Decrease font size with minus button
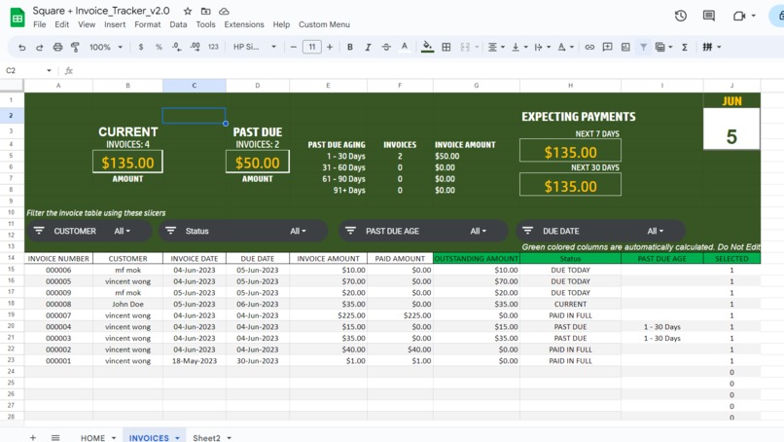 (294, 47)
